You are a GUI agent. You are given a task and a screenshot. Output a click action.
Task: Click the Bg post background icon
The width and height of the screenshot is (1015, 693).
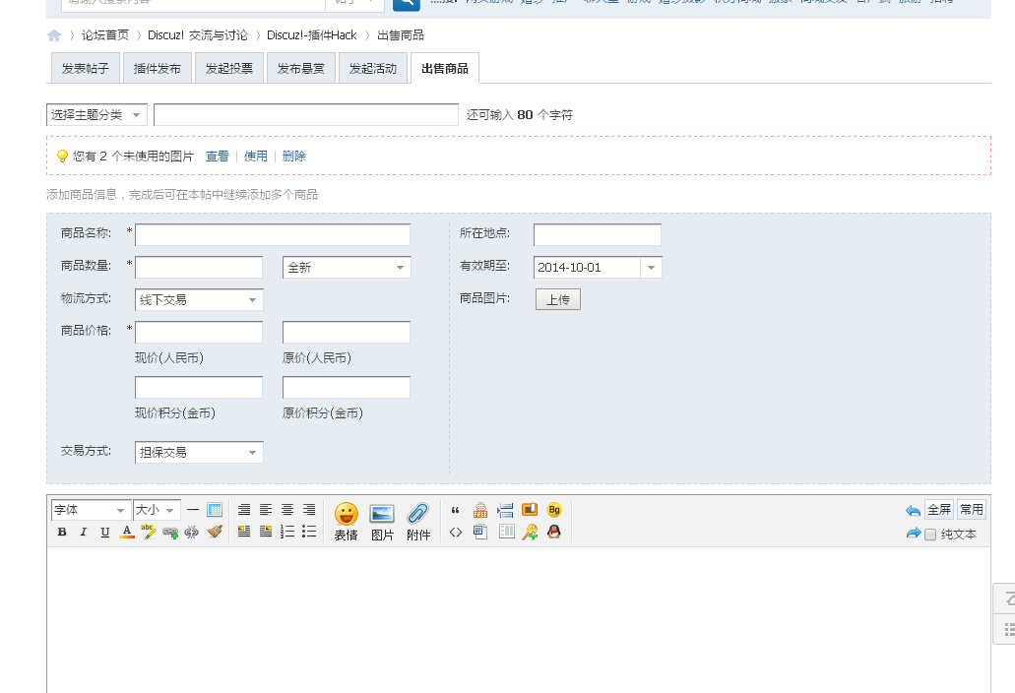click(554, 510)
